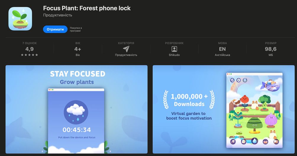297x156 pixels.
Task: Click the water drop icon in garden preview
Action: click(254, 141)
